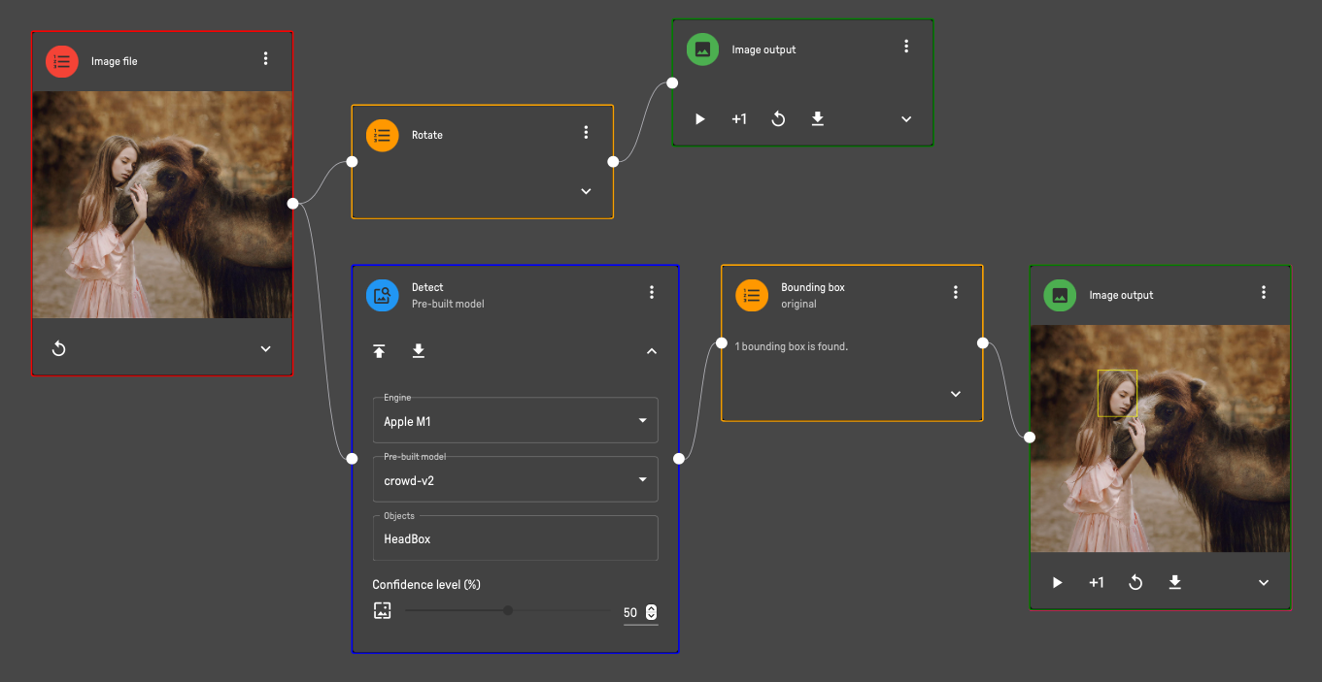Click the Objects field containing HeadBox
Image resolution: width=1322 pixels, height=682 pixels.
pyautogui.click(x=515, y=538)
